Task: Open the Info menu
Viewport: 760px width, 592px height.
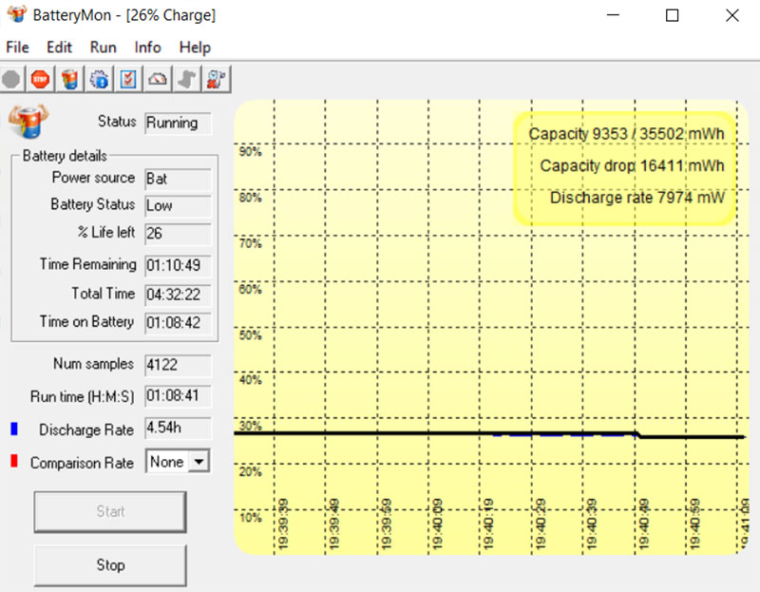Action: pyautogui.click(x=147, y=48)
